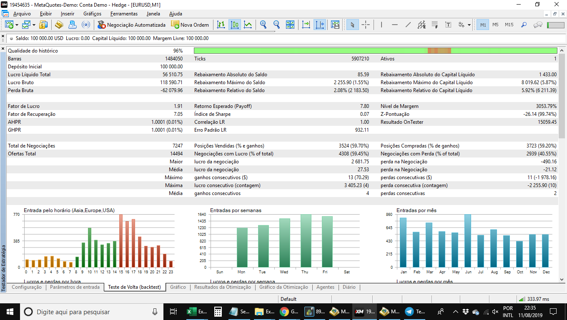Open Telegram from the taskbar
The width and height of the screenshot is (567, 320).
point(416,311)
